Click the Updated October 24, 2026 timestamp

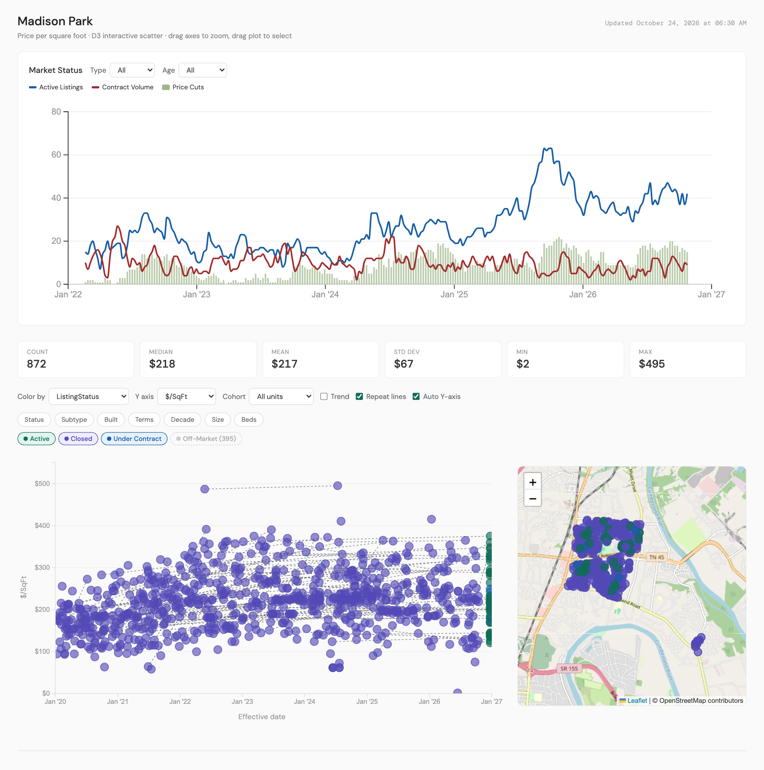click(x=676, y=23)
